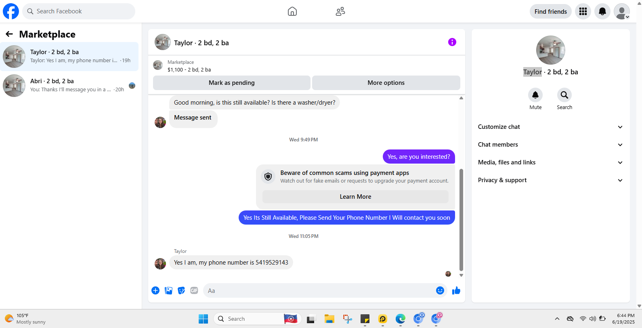Click the seen-by avatar under last message
Image resolution: width=642 pixels, height=328 pixels.
point(448,274)
